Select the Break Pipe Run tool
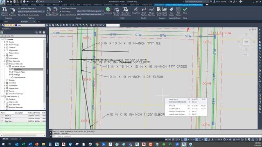Viewport: 262px width, 147px height. [144, 11]
